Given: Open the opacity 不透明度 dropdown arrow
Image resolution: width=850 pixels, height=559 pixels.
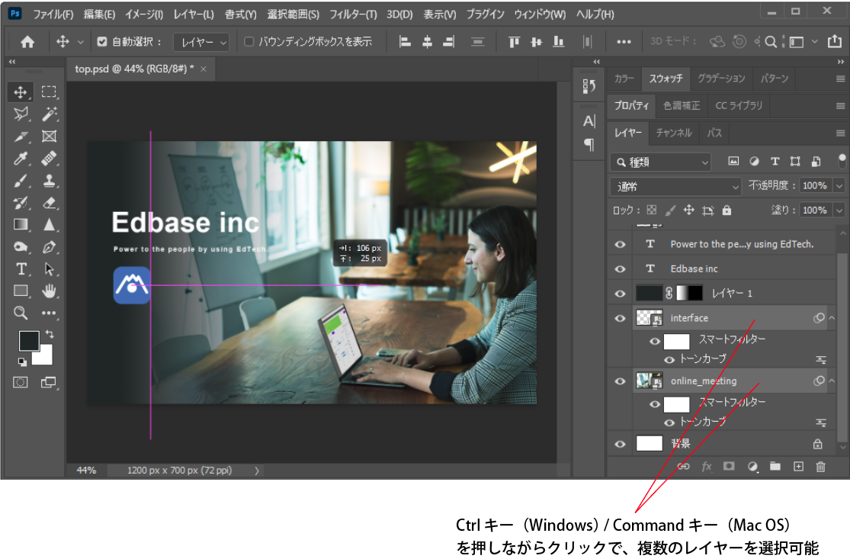Looking at the screenshot, I should pyautogui.click(x=839, y=186).
